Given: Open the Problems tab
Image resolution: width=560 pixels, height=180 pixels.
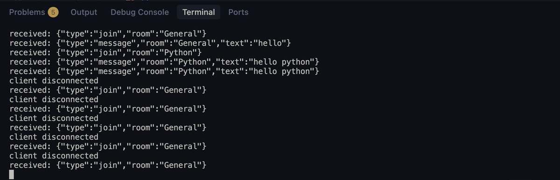Looking at the screenshot, I should click(33, 12).
